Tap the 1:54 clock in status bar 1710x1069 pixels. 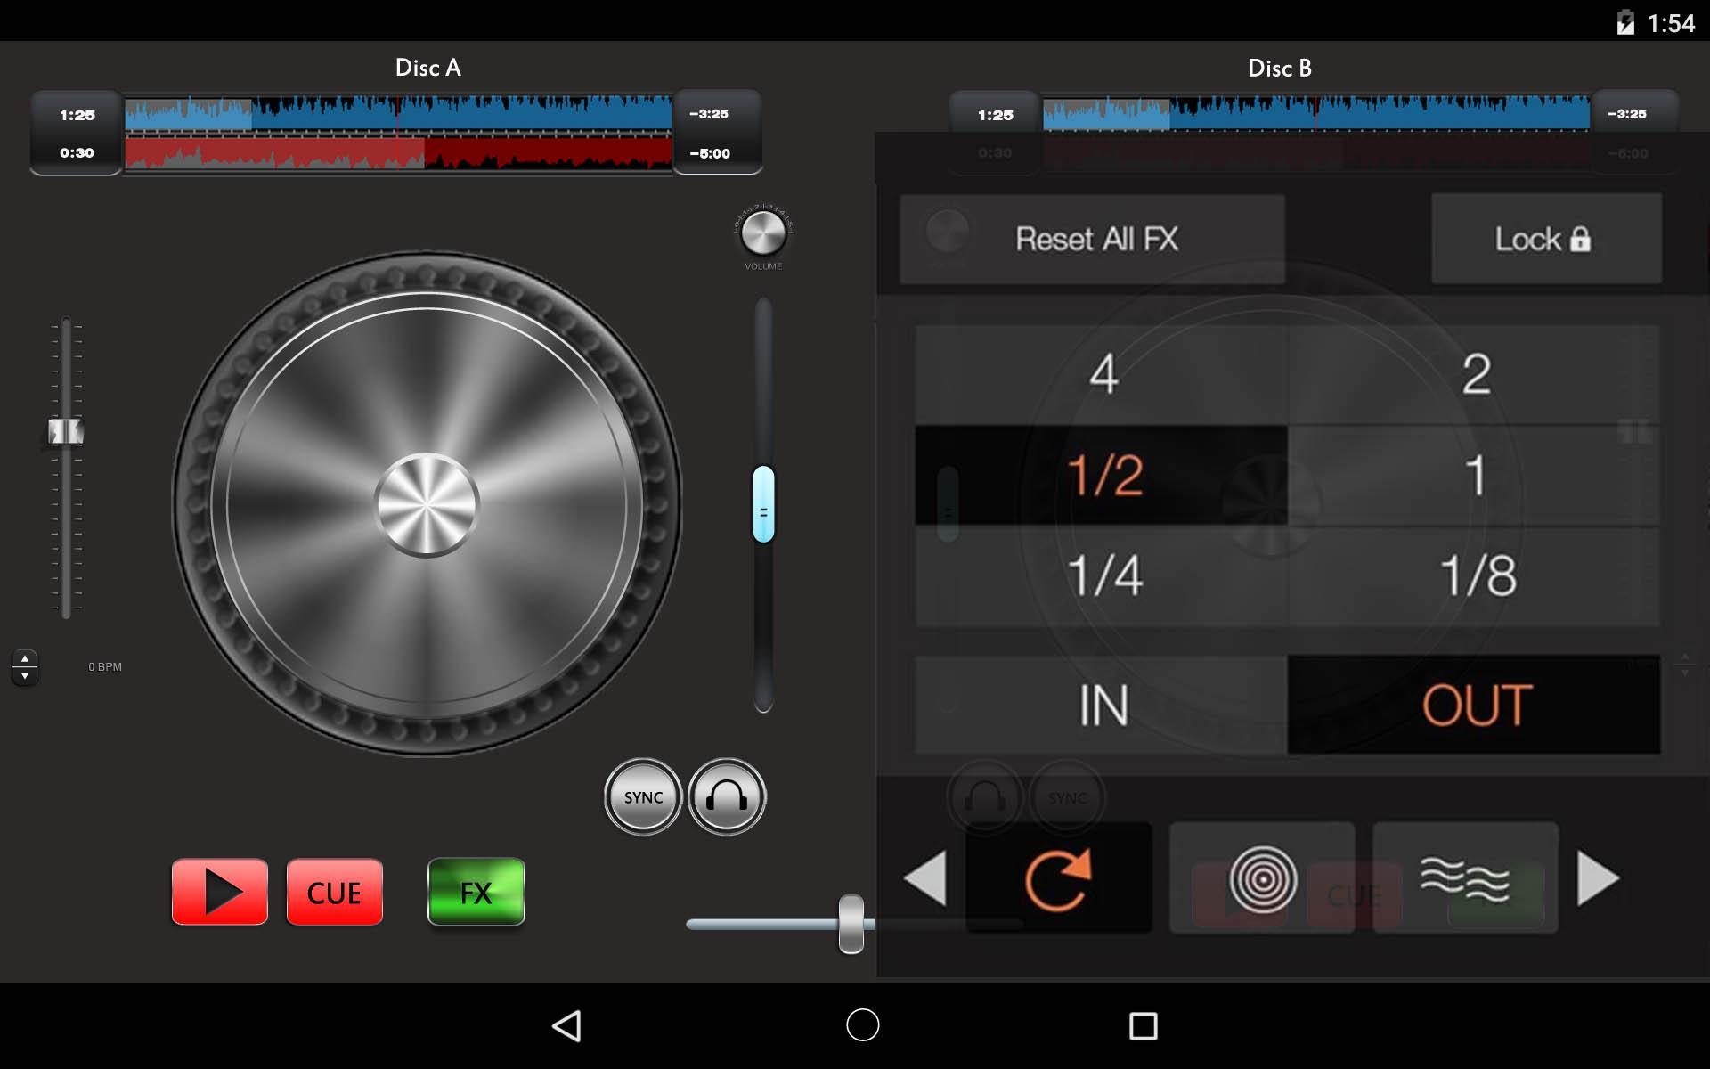[1671, 23]
